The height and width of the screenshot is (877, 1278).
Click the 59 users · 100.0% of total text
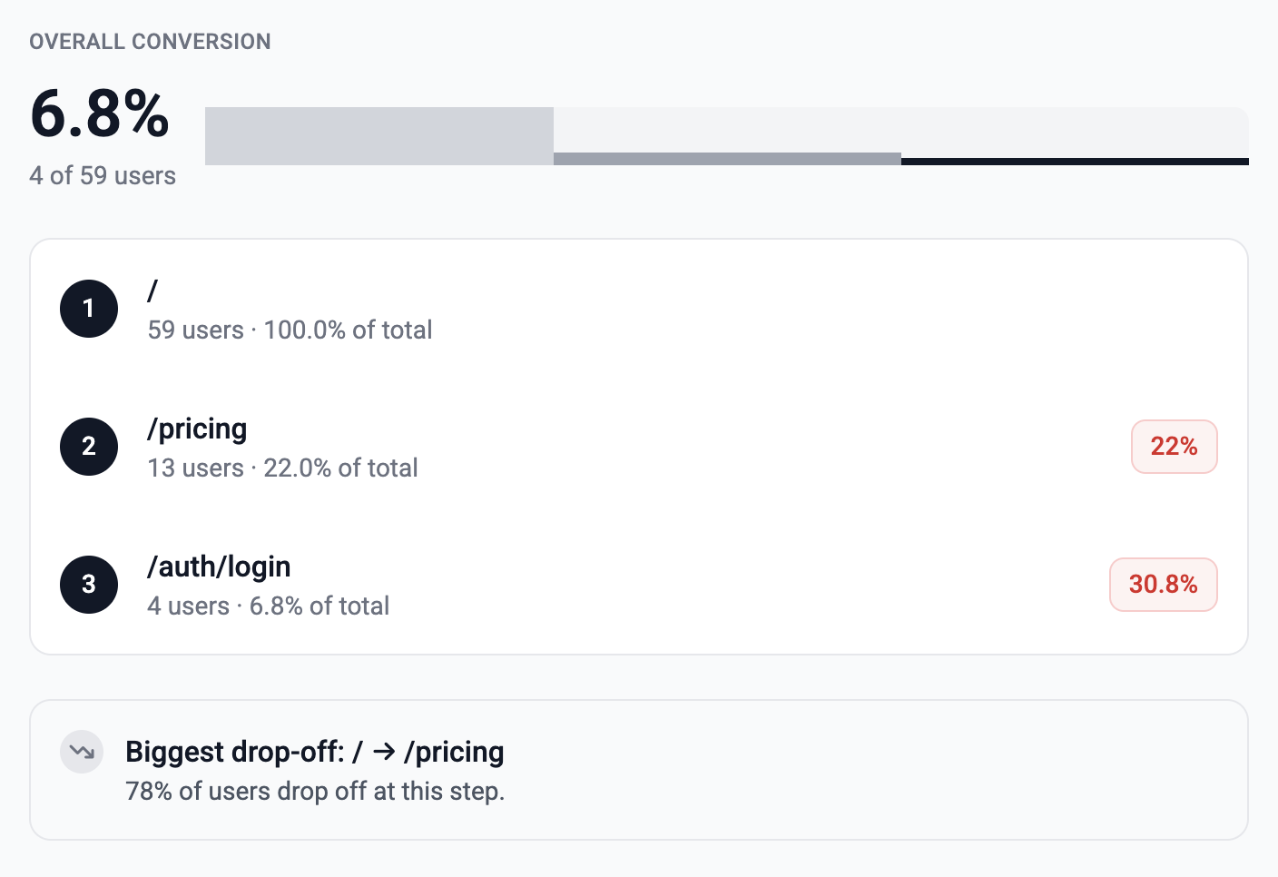pyautogui.click(x=290, y=330)
